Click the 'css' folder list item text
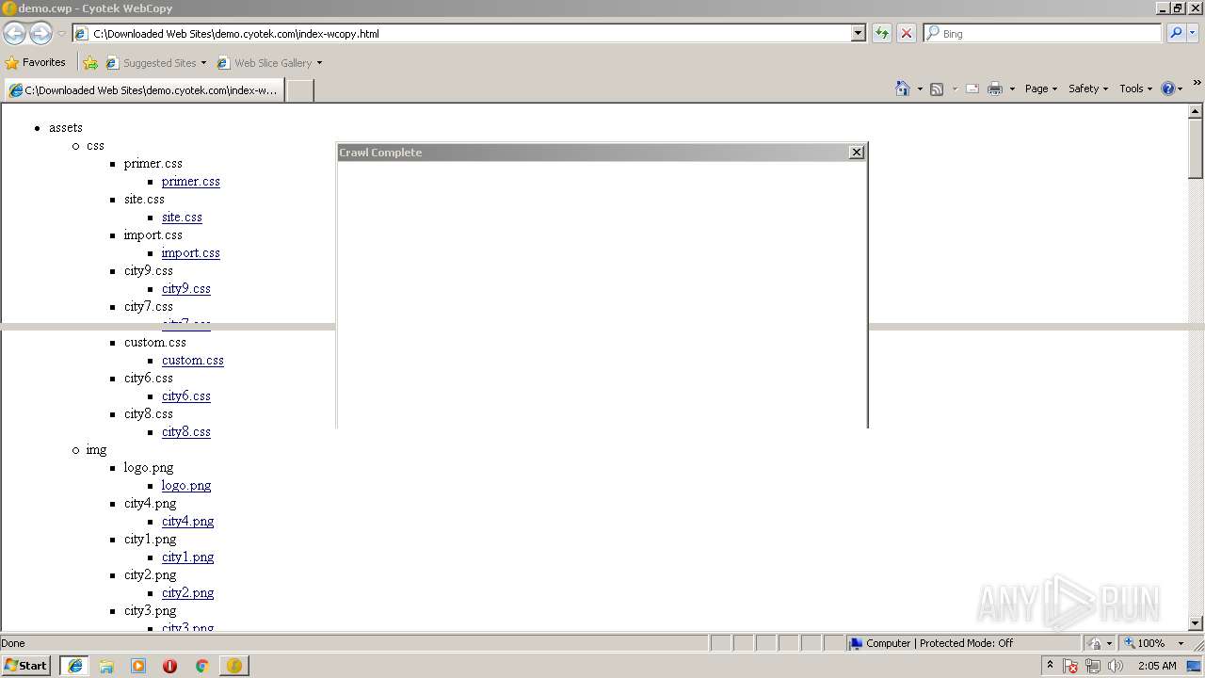This screenshot has width=1205, height=678. point(95,145)
